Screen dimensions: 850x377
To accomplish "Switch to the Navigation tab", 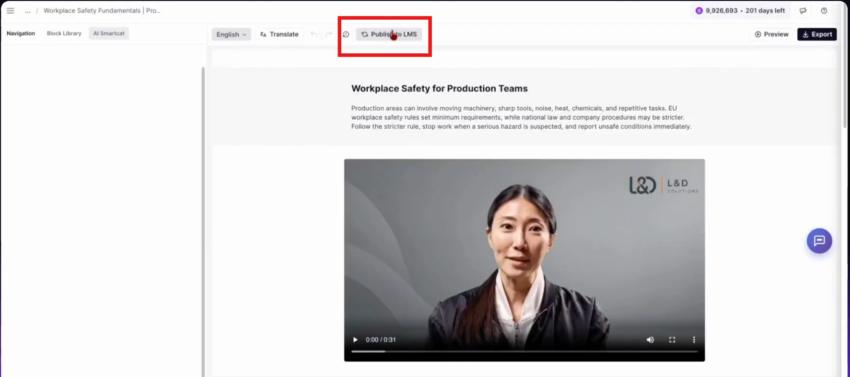I will pyautogui.click(x=21, y=34).
